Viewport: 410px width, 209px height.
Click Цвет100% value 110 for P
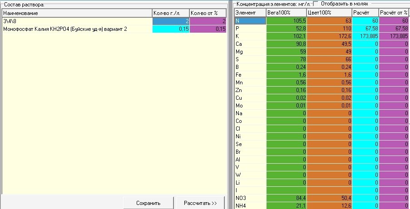tap(329, 29)
